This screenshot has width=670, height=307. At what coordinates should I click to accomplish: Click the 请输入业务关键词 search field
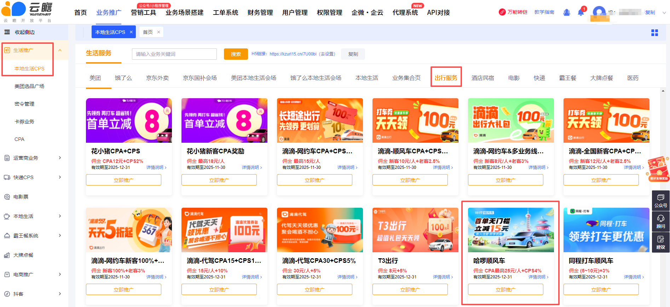pos(174,54)
